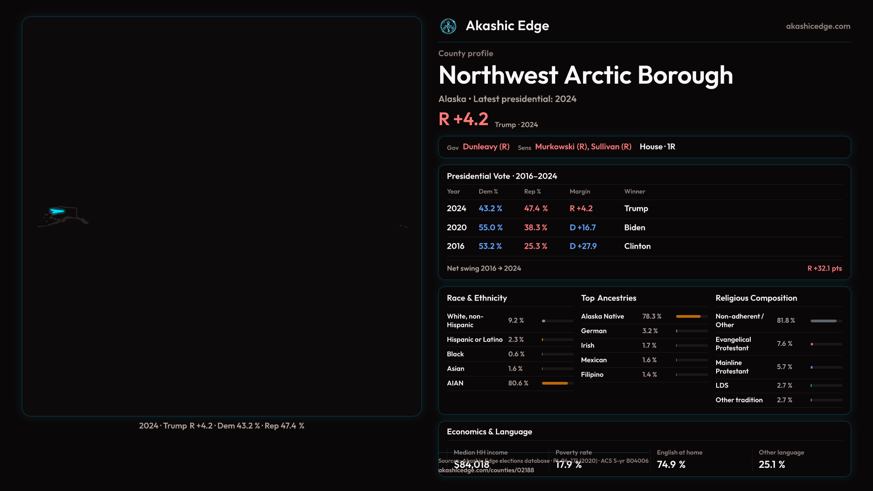The image size is (873, 491).
Task: Click the Margin column header
Action: point(580,192)
